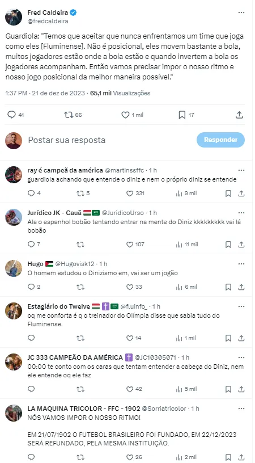This screenshot has height=463, width=255.
Task: Bookmark the main tweet with 17 saves
Action: pos(182,115)
